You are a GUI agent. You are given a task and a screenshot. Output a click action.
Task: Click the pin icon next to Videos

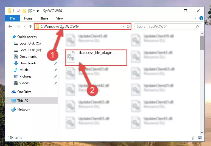point(56,83)
